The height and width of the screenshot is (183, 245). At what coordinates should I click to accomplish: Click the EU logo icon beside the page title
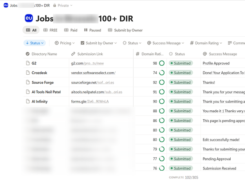(29, 18)
